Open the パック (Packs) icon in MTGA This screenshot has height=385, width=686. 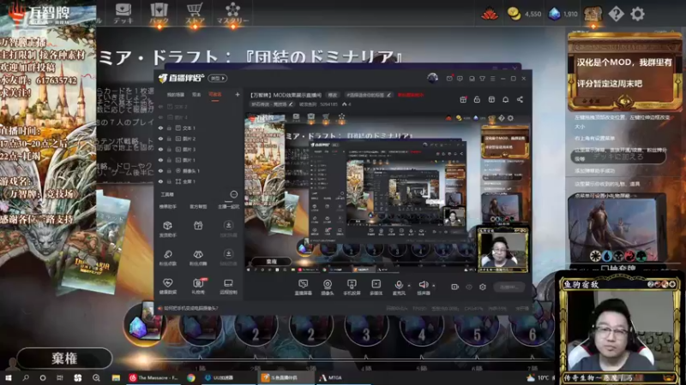click(159, 14)
